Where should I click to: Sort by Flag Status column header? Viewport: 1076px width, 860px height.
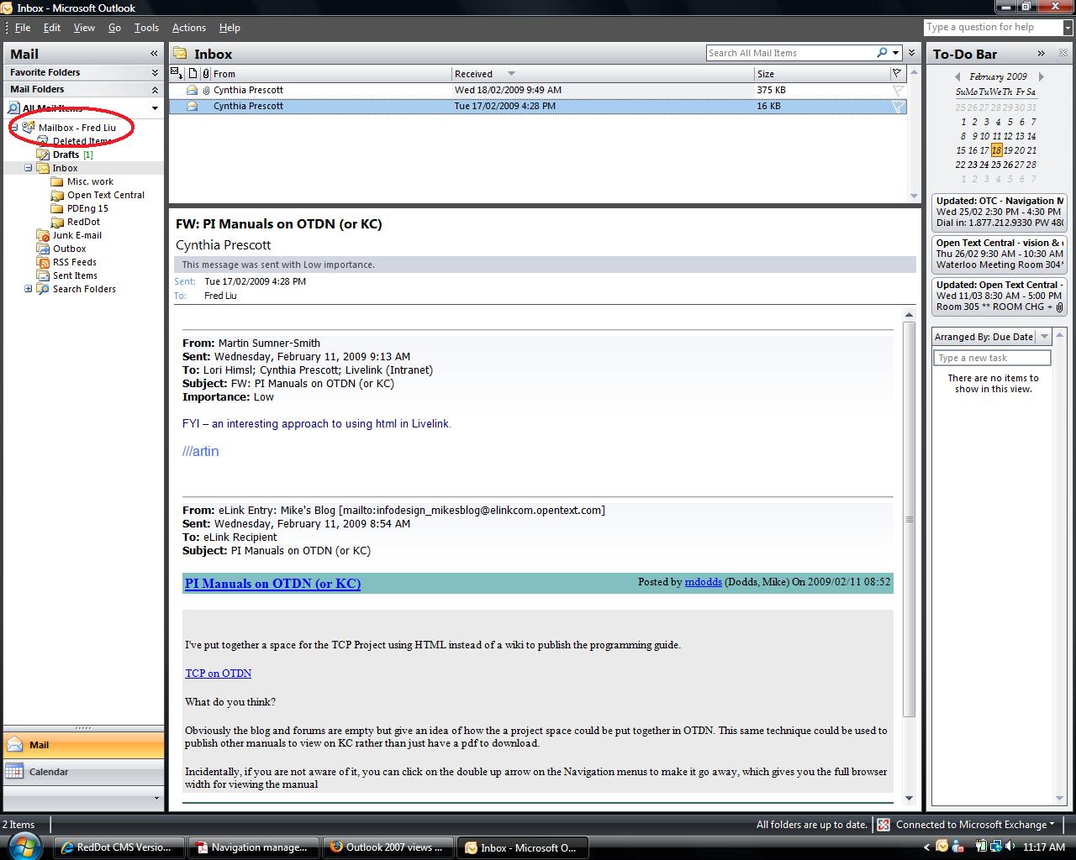coord(897,73)
